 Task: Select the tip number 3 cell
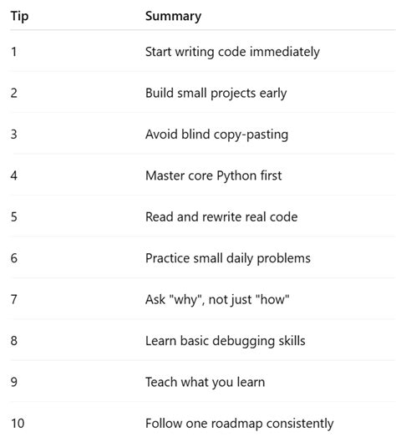14,135
